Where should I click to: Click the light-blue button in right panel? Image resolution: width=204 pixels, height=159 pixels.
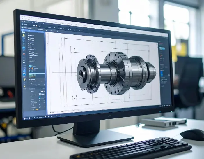pos(162,48)
